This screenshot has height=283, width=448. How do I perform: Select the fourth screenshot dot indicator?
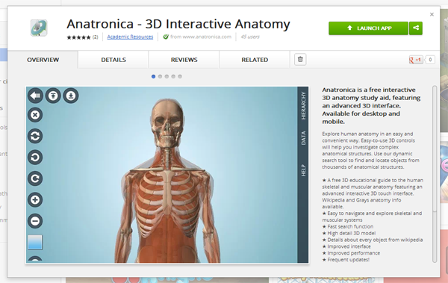point(173,76)
